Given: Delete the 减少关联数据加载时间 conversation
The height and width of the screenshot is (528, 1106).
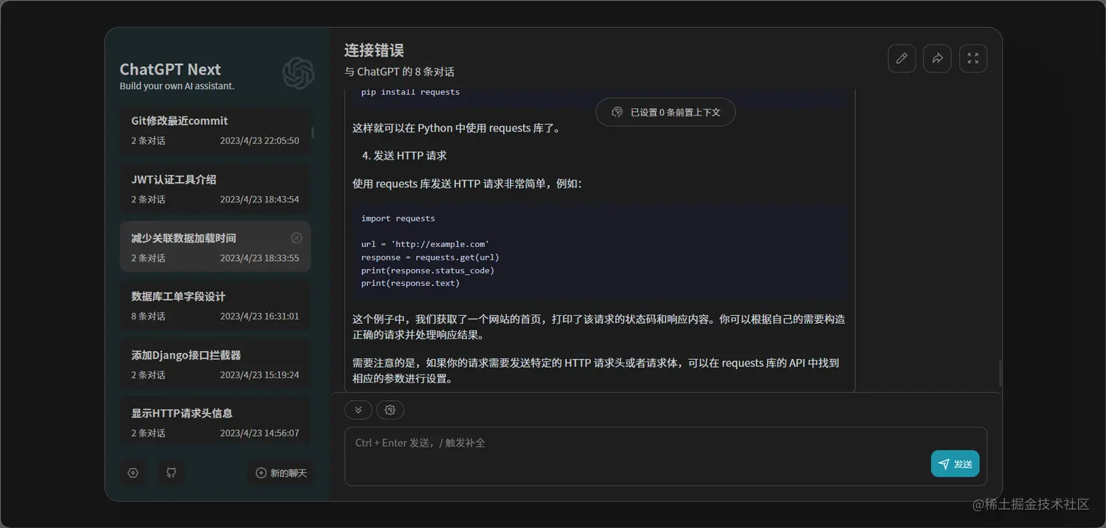Looking at the screenshot, I should (x=296, y=238).
